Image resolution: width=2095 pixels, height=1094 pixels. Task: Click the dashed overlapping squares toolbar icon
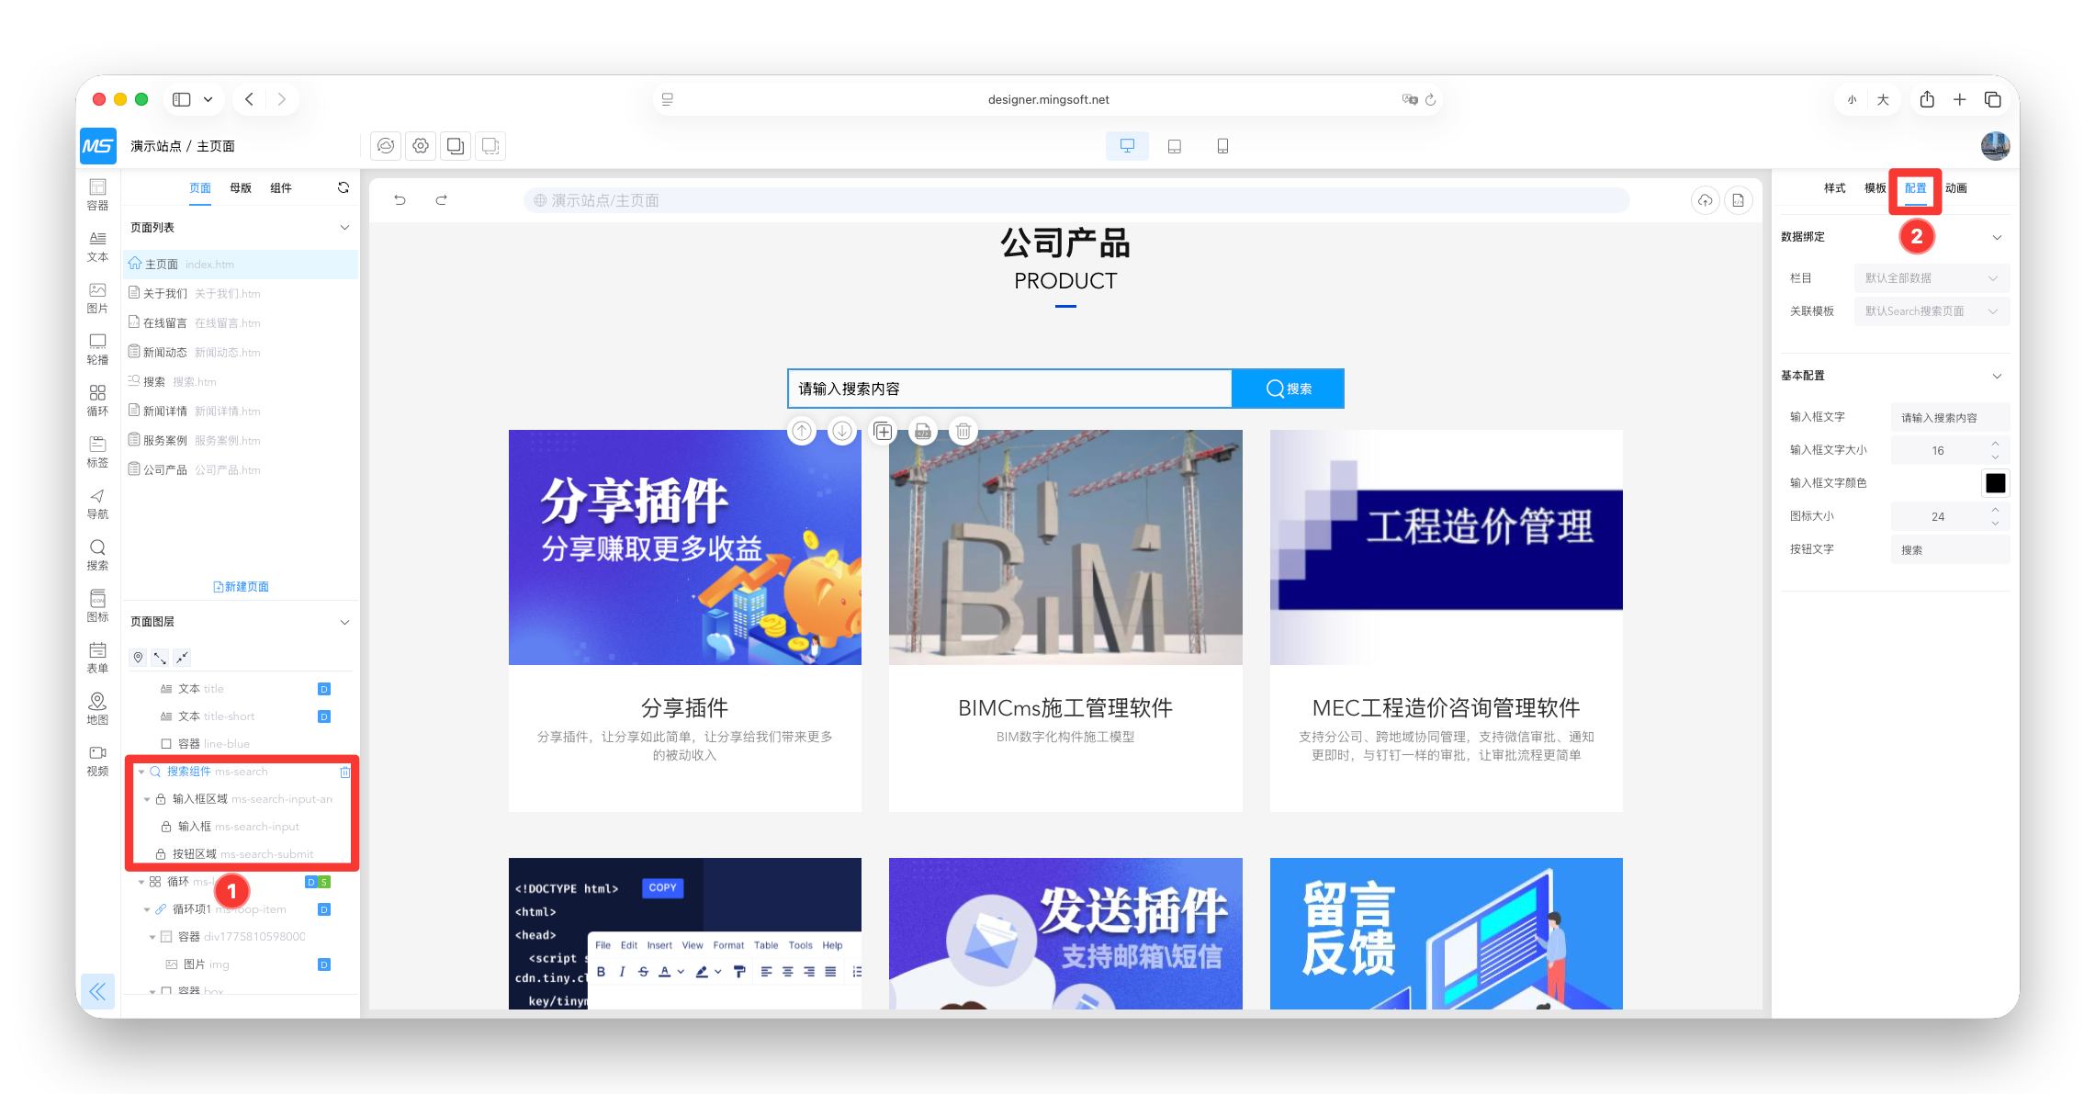tap(490, 146)
